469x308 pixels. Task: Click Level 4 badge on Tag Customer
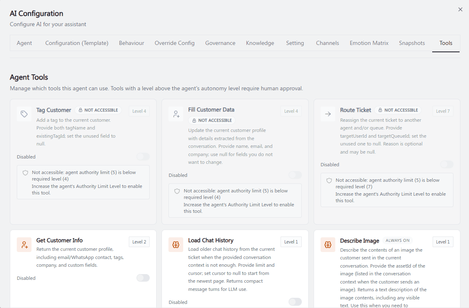(139, 111)
